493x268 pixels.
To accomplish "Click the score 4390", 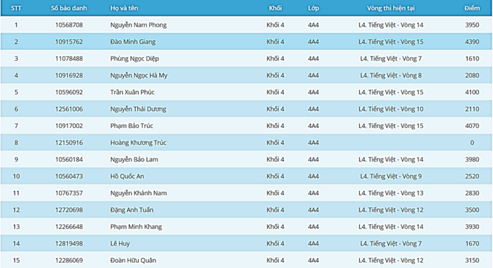I will [x=472, y=42].
